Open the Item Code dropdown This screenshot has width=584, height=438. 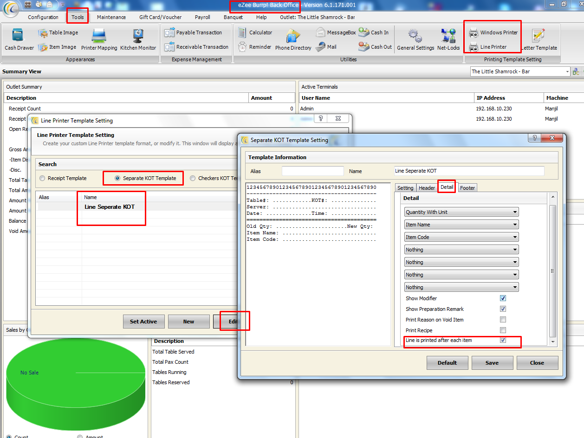pos(461,237)
